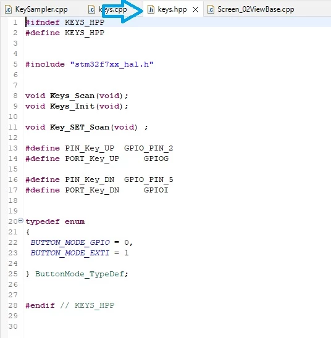Switch to Screen_02ViewBase.cpp tab
Image resolution: width=331 pixels, height=338 pixels.
click(251, 9)
